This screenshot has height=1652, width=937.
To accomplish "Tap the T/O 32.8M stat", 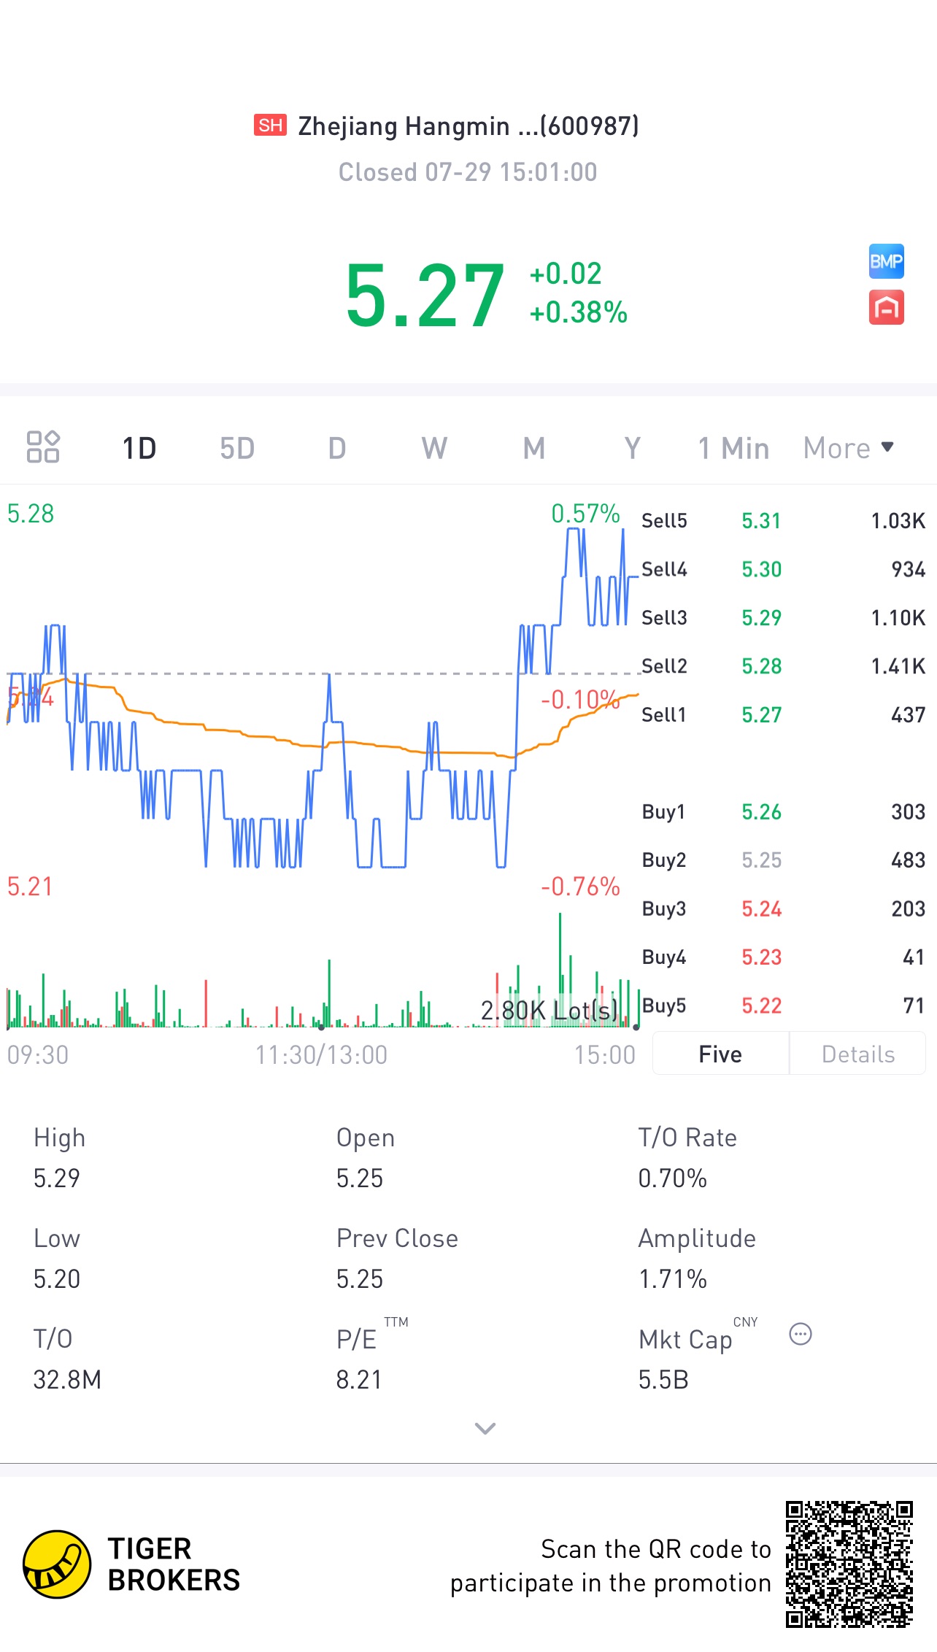I will click(x=67, y=1359).
